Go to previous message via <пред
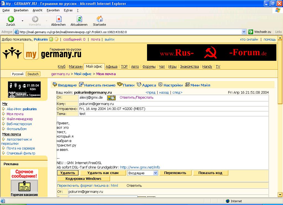283x205 pixels. tap(150, 92)
